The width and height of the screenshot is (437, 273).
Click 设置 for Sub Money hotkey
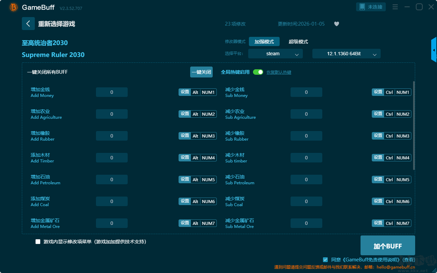click(x=378, y=92)
